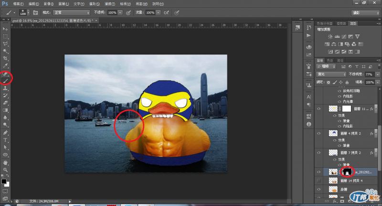
Task: Add a Curves adjustment
Action: pos(344,37)
